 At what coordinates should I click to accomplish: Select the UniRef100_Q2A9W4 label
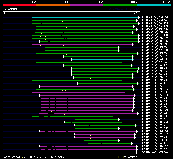pos(155,113)
